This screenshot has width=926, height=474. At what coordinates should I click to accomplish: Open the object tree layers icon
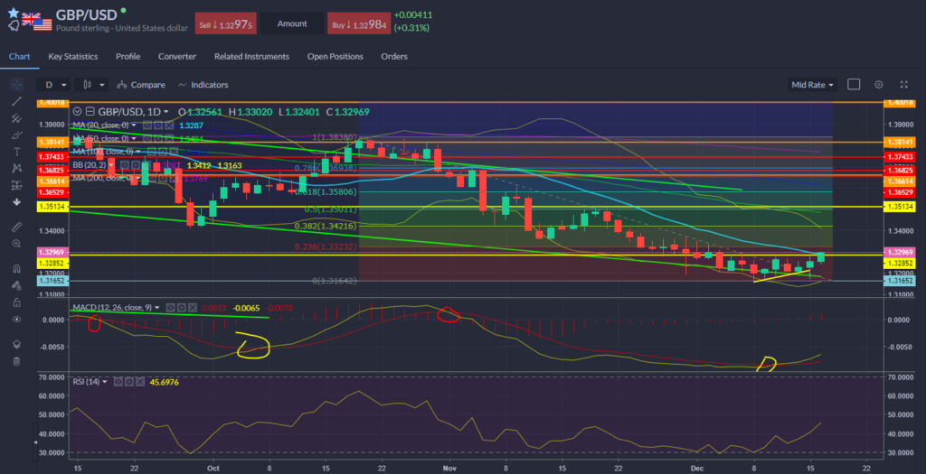16,344
